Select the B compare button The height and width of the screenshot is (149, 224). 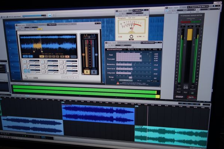point(94,72)
